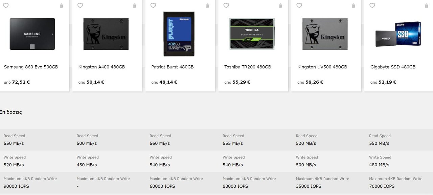The width and height of the screenshot is (433, 195).
Task: Open Kingston A400 480GB title link
Action: 102,67
